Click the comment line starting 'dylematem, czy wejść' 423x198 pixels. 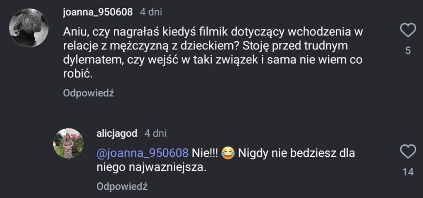213,61
